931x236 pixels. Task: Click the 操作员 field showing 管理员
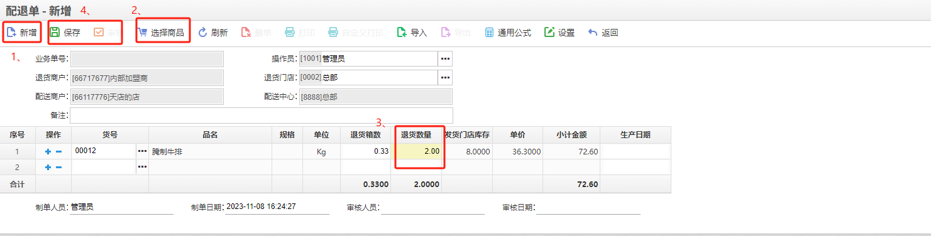coord(368,59)
